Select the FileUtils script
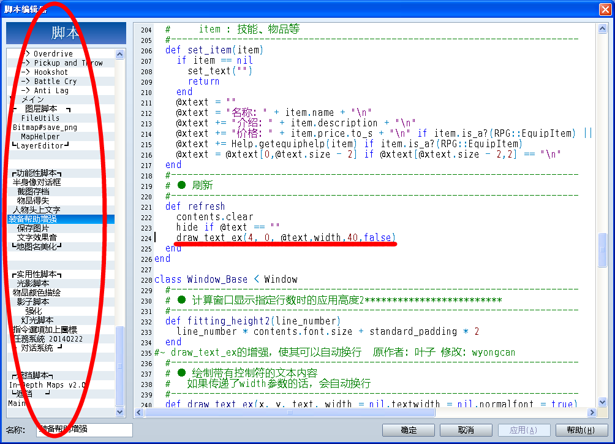615x444 pixels. [x=61, y=118]
